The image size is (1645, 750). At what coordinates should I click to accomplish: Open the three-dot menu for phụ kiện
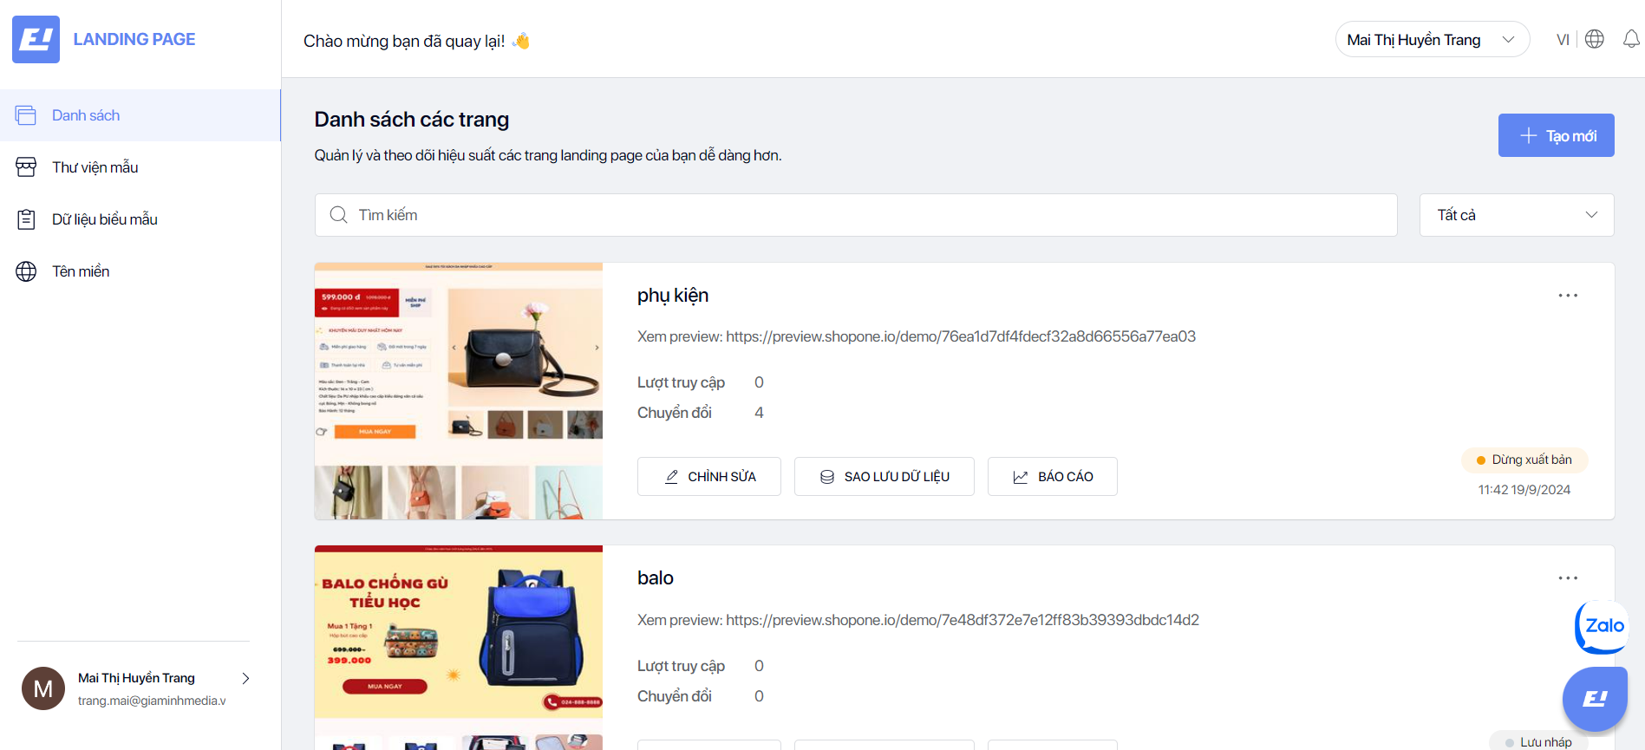[x=1568, y=296]
